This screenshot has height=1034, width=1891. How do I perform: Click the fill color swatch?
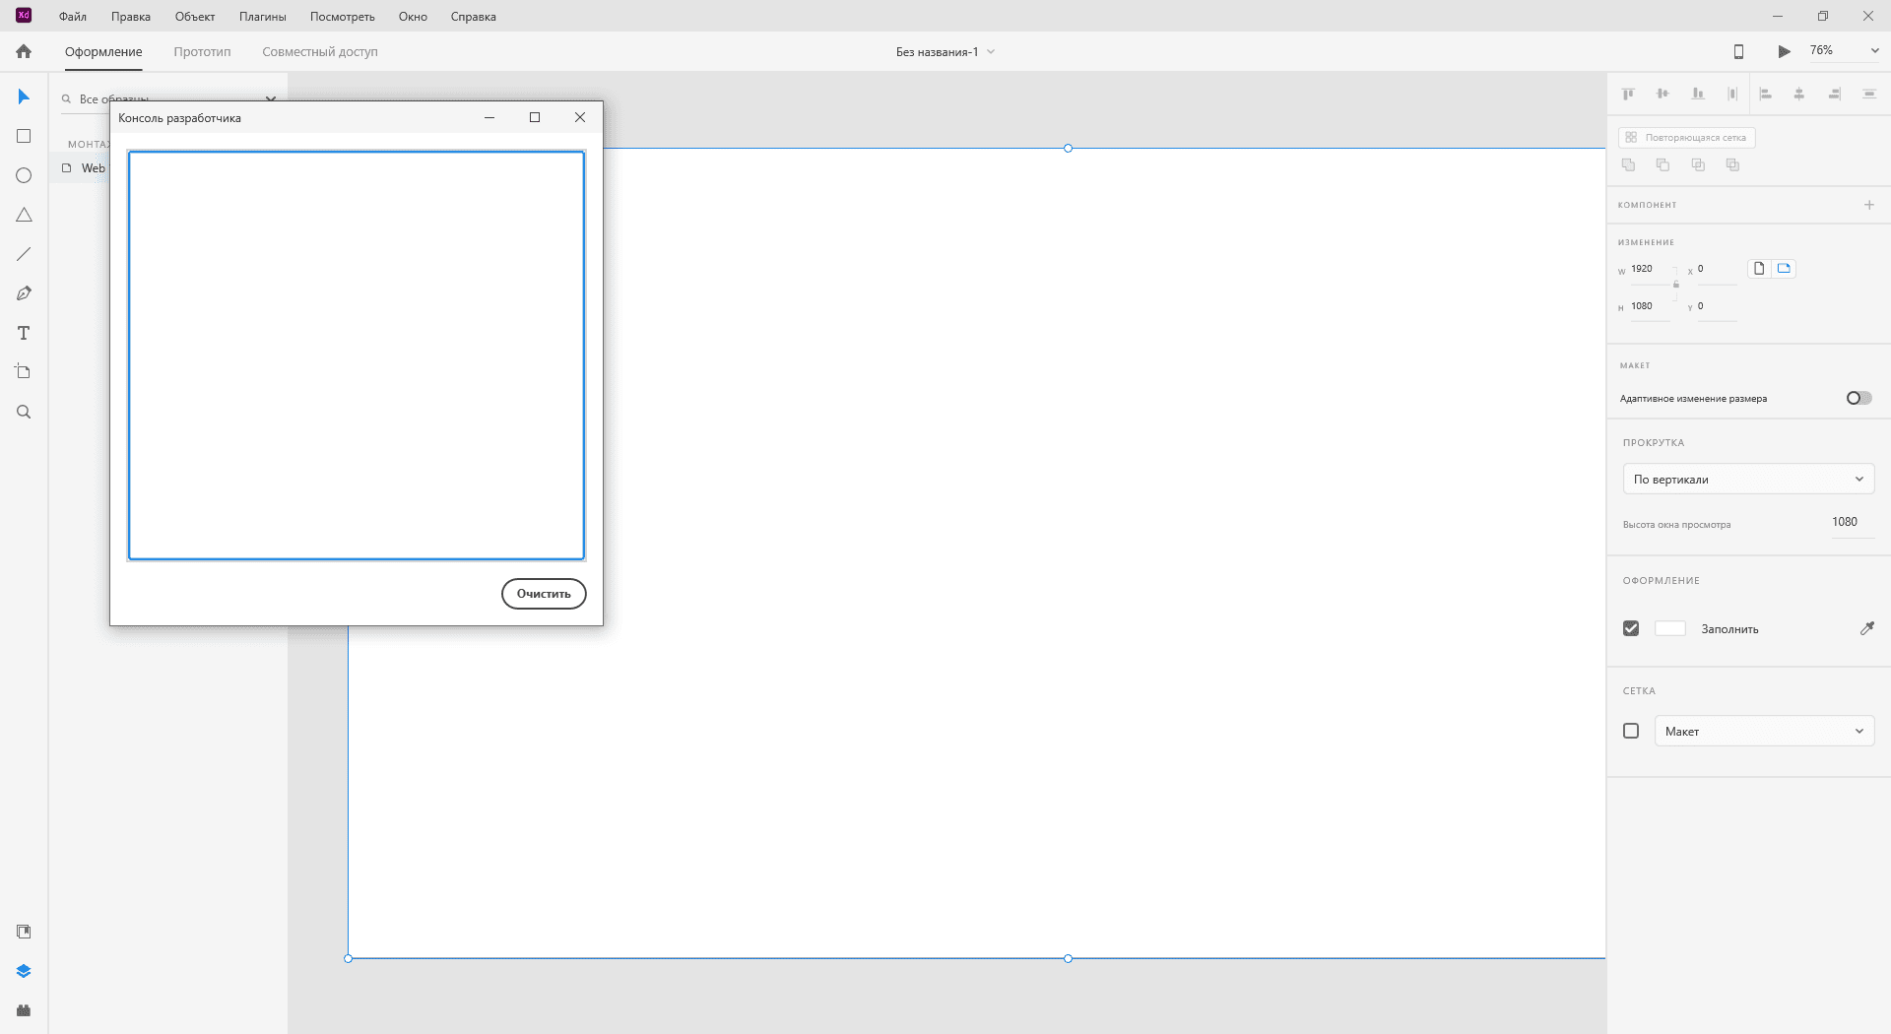pos(1669,628)
